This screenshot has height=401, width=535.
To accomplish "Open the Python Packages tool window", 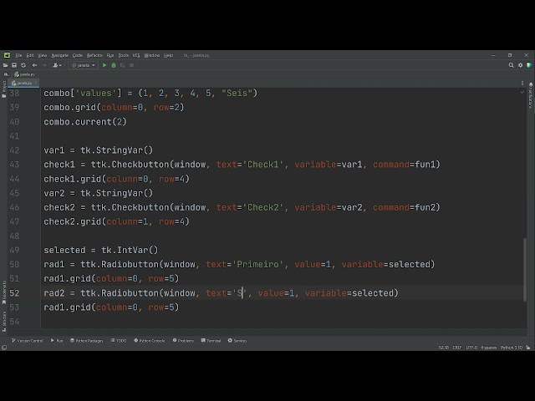I will tap(87, 341).
